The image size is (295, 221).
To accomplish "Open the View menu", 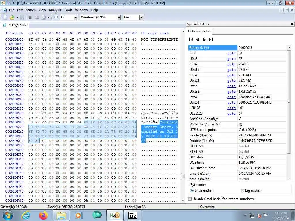I will pyautogui.click(x=42, y=10).
